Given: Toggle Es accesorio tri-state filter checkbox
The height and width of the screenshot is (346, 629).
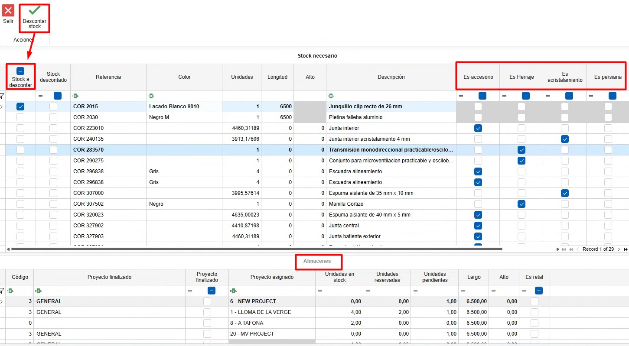Looking at the screenshot, I should tap(482, 96).
